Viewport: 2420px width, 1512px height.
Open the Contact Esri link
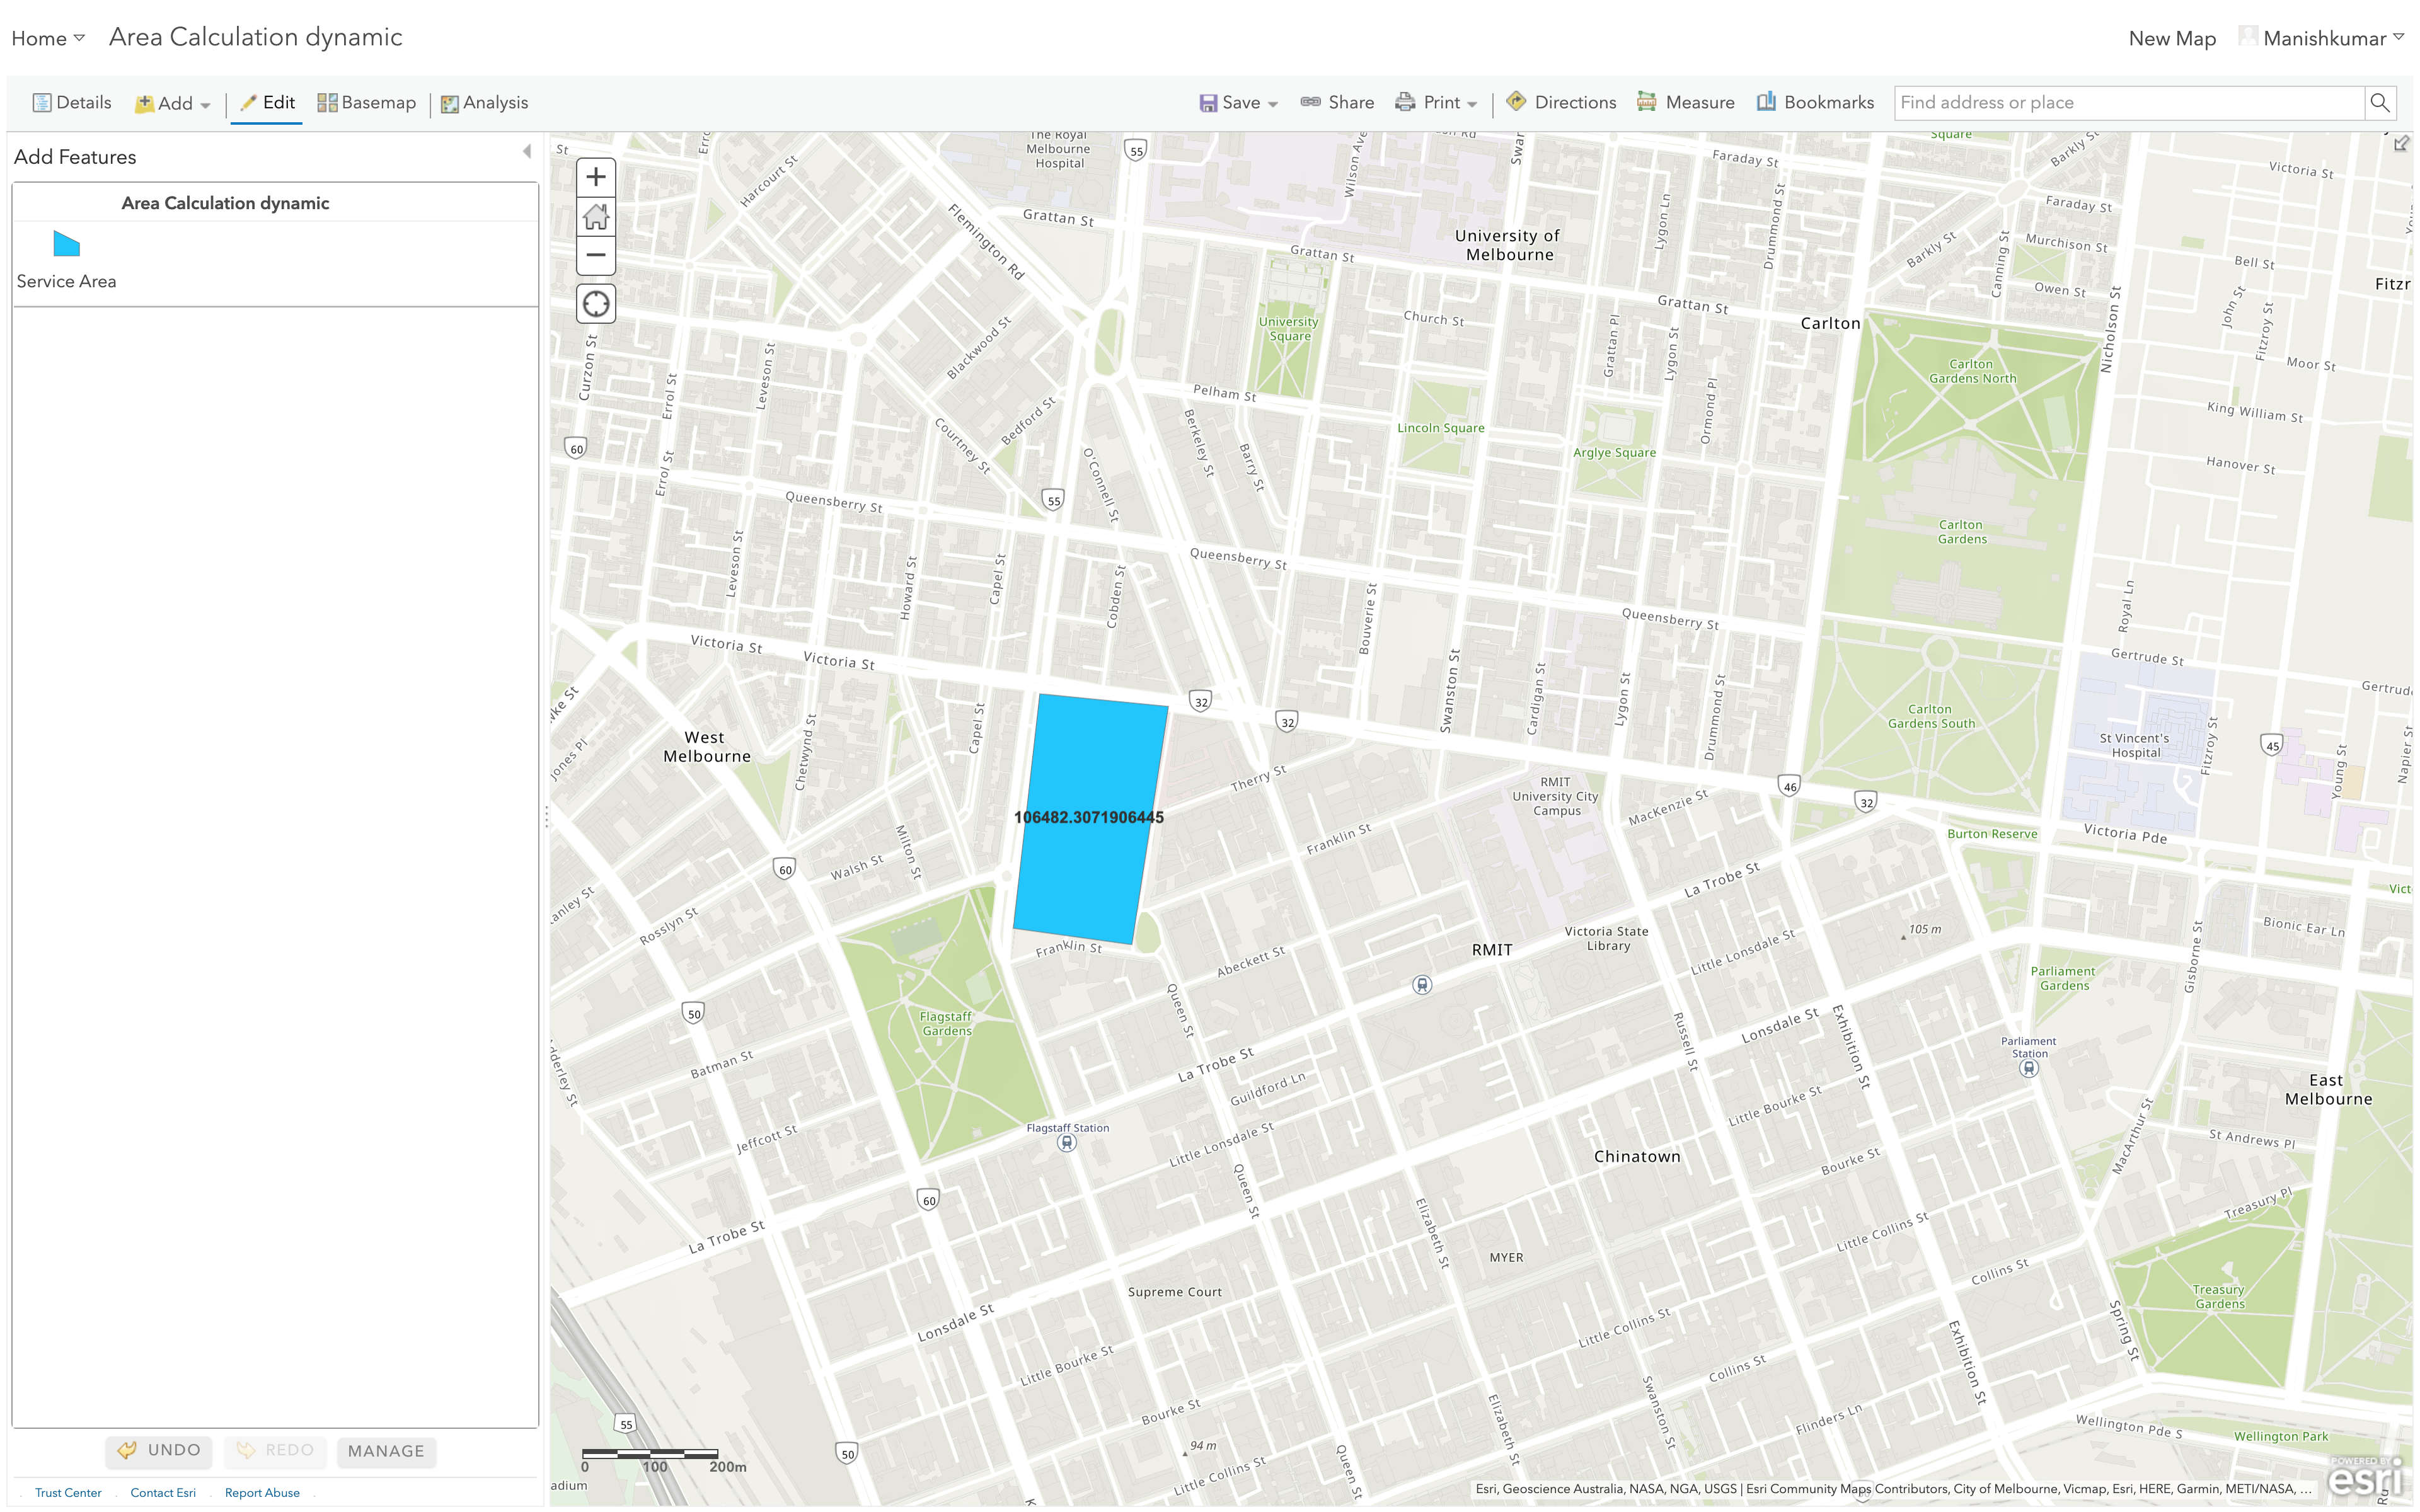click(x=163, y=1493)
